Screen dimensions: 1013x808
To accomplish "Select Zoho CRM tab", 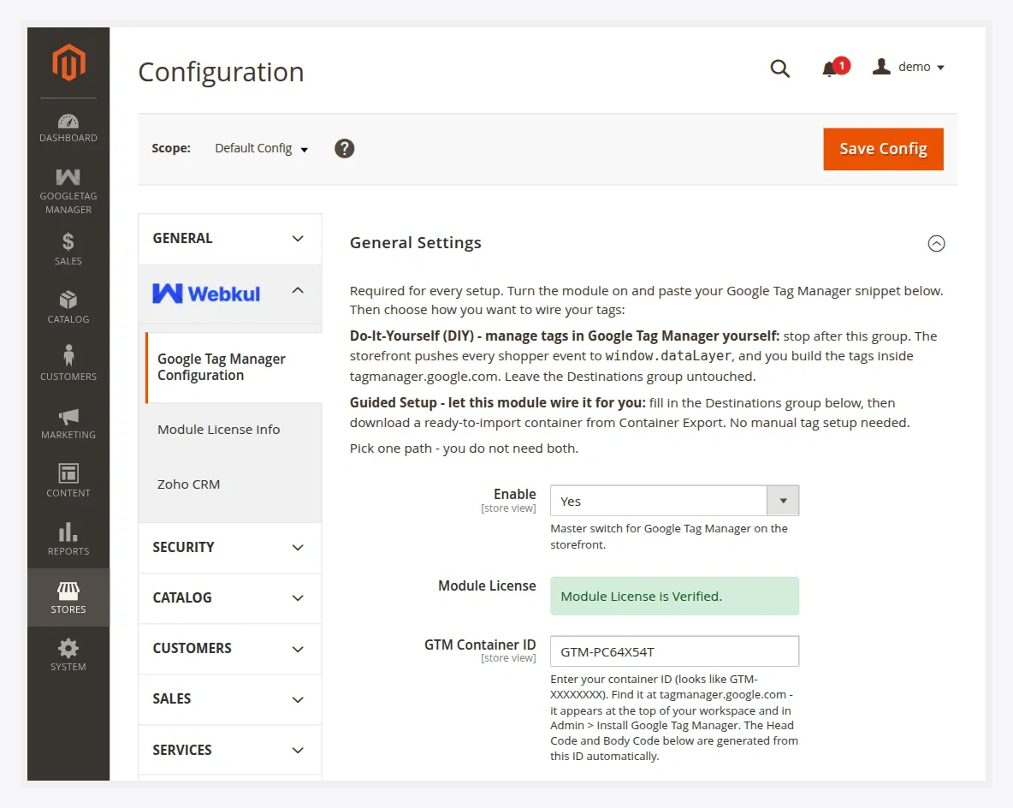I will coord(188,484).
